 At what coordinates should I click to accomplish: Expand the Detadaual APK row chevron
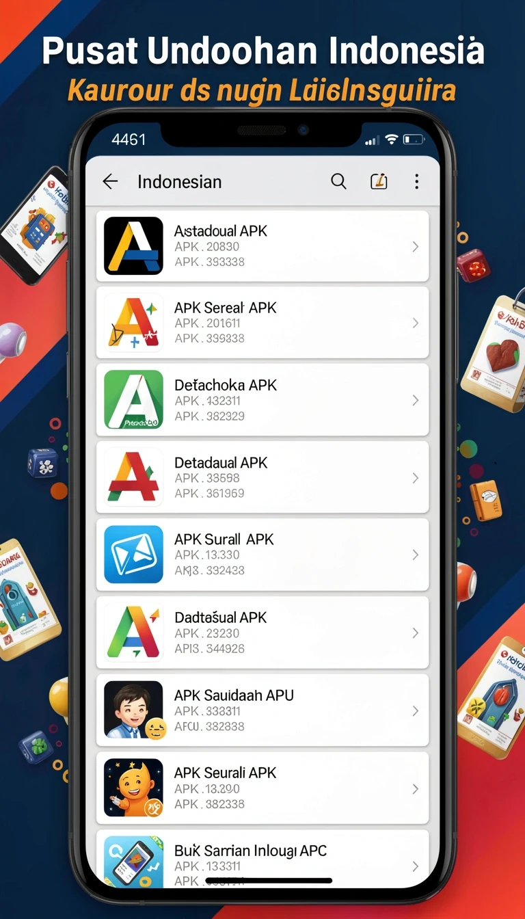click(415, 478)
